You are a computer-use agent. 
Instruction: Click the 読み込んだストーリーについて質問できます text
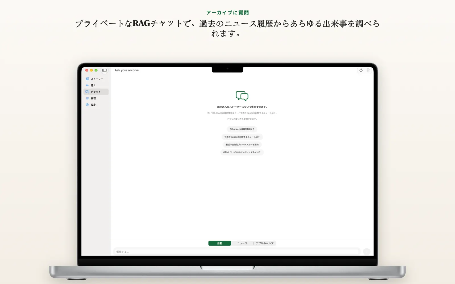(x=242, y=107)
